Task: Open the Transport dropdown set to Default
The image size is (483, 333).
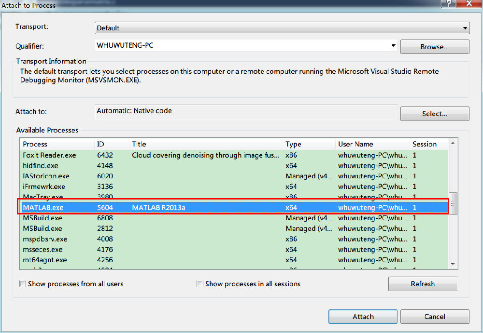Action: click(x=282, y=28)
